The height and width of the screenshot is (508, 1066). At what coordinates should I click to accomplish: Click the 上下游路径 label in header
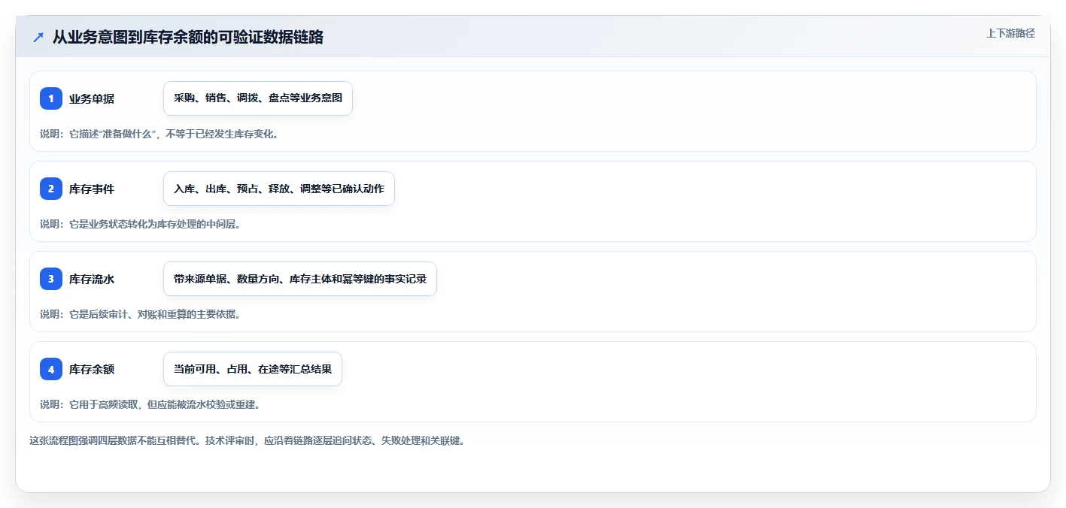coord(1010,33)
